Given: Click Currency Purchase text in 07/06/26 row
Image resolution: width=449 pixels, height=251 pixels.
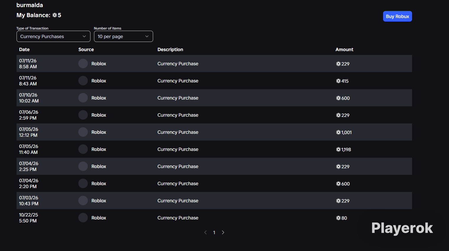Looking at the screenshot, I should (x=178, y=115).
